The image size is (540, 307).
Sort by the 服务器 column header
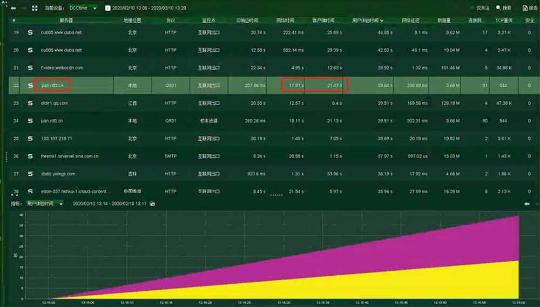66,21
